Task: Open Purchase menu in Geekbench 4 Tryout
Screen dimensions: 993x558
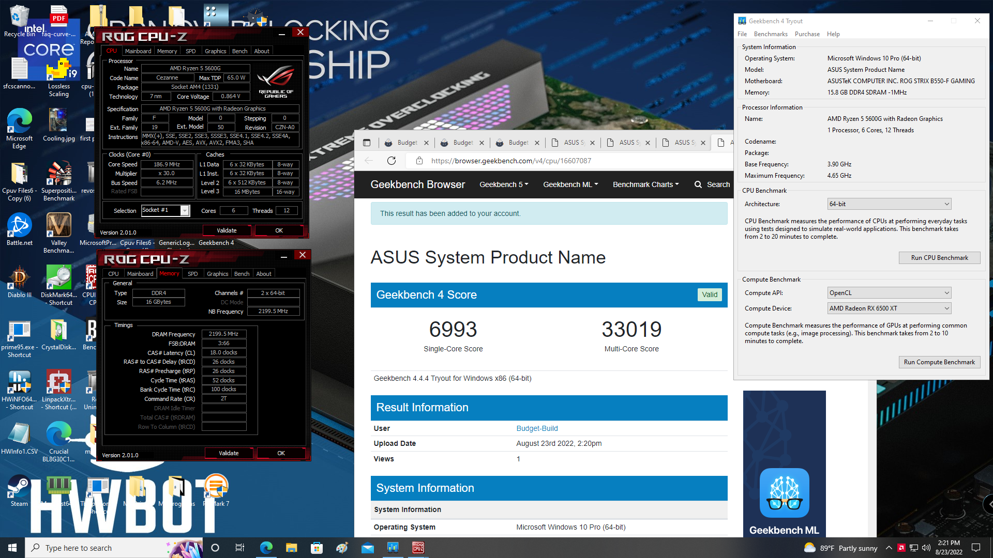Action: point(807,34)
